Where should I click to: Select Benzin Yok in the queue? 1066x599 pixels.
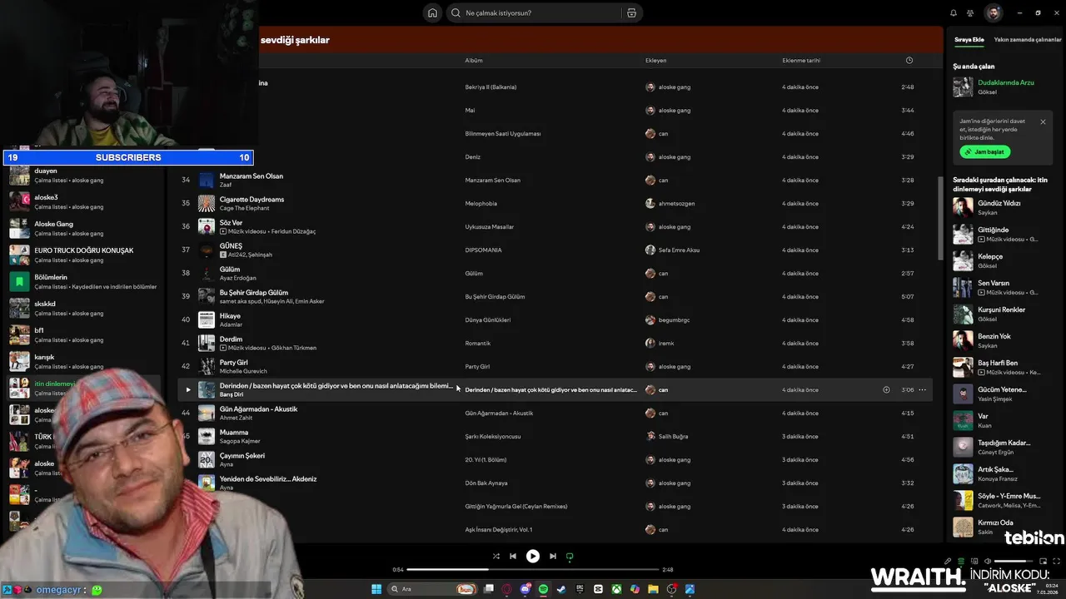click(994, 336)
